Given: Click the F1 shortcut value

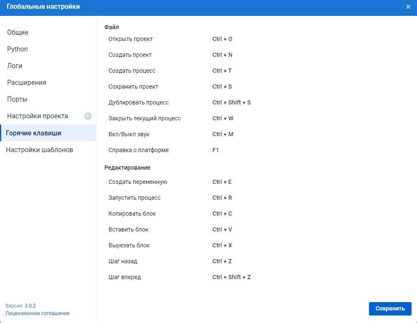Looking at the screenshot, I should (x=216, y=150).
